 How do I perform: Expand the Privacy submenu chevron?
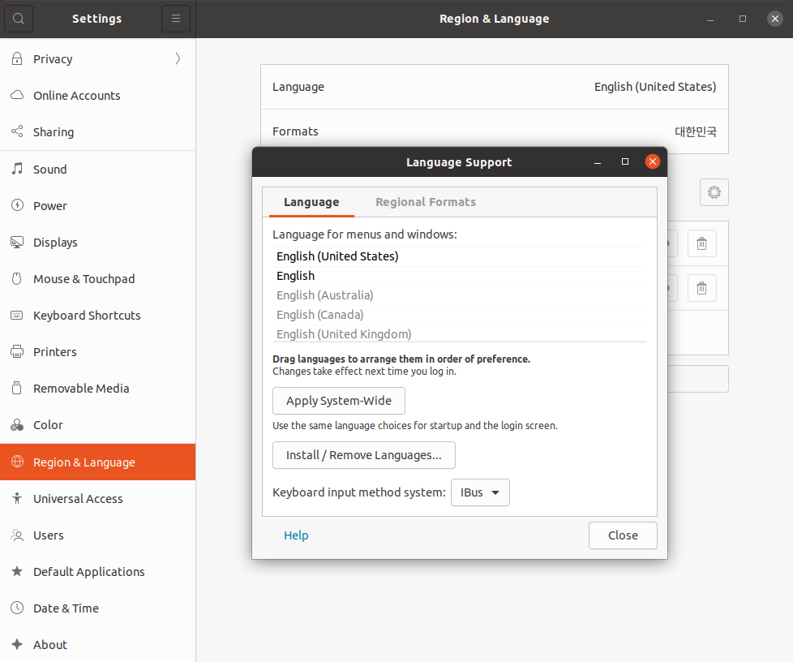tap(178, 58)
